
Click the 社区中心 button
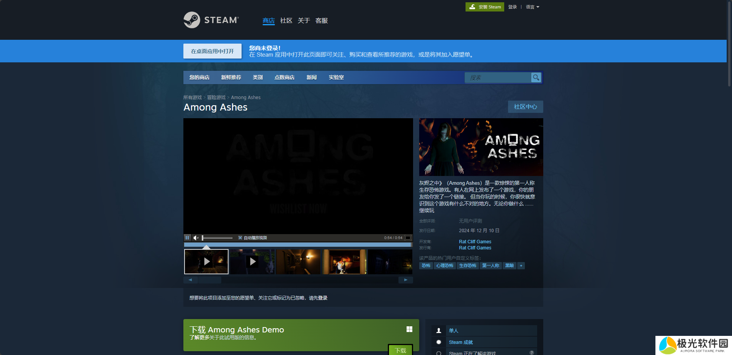525,107
